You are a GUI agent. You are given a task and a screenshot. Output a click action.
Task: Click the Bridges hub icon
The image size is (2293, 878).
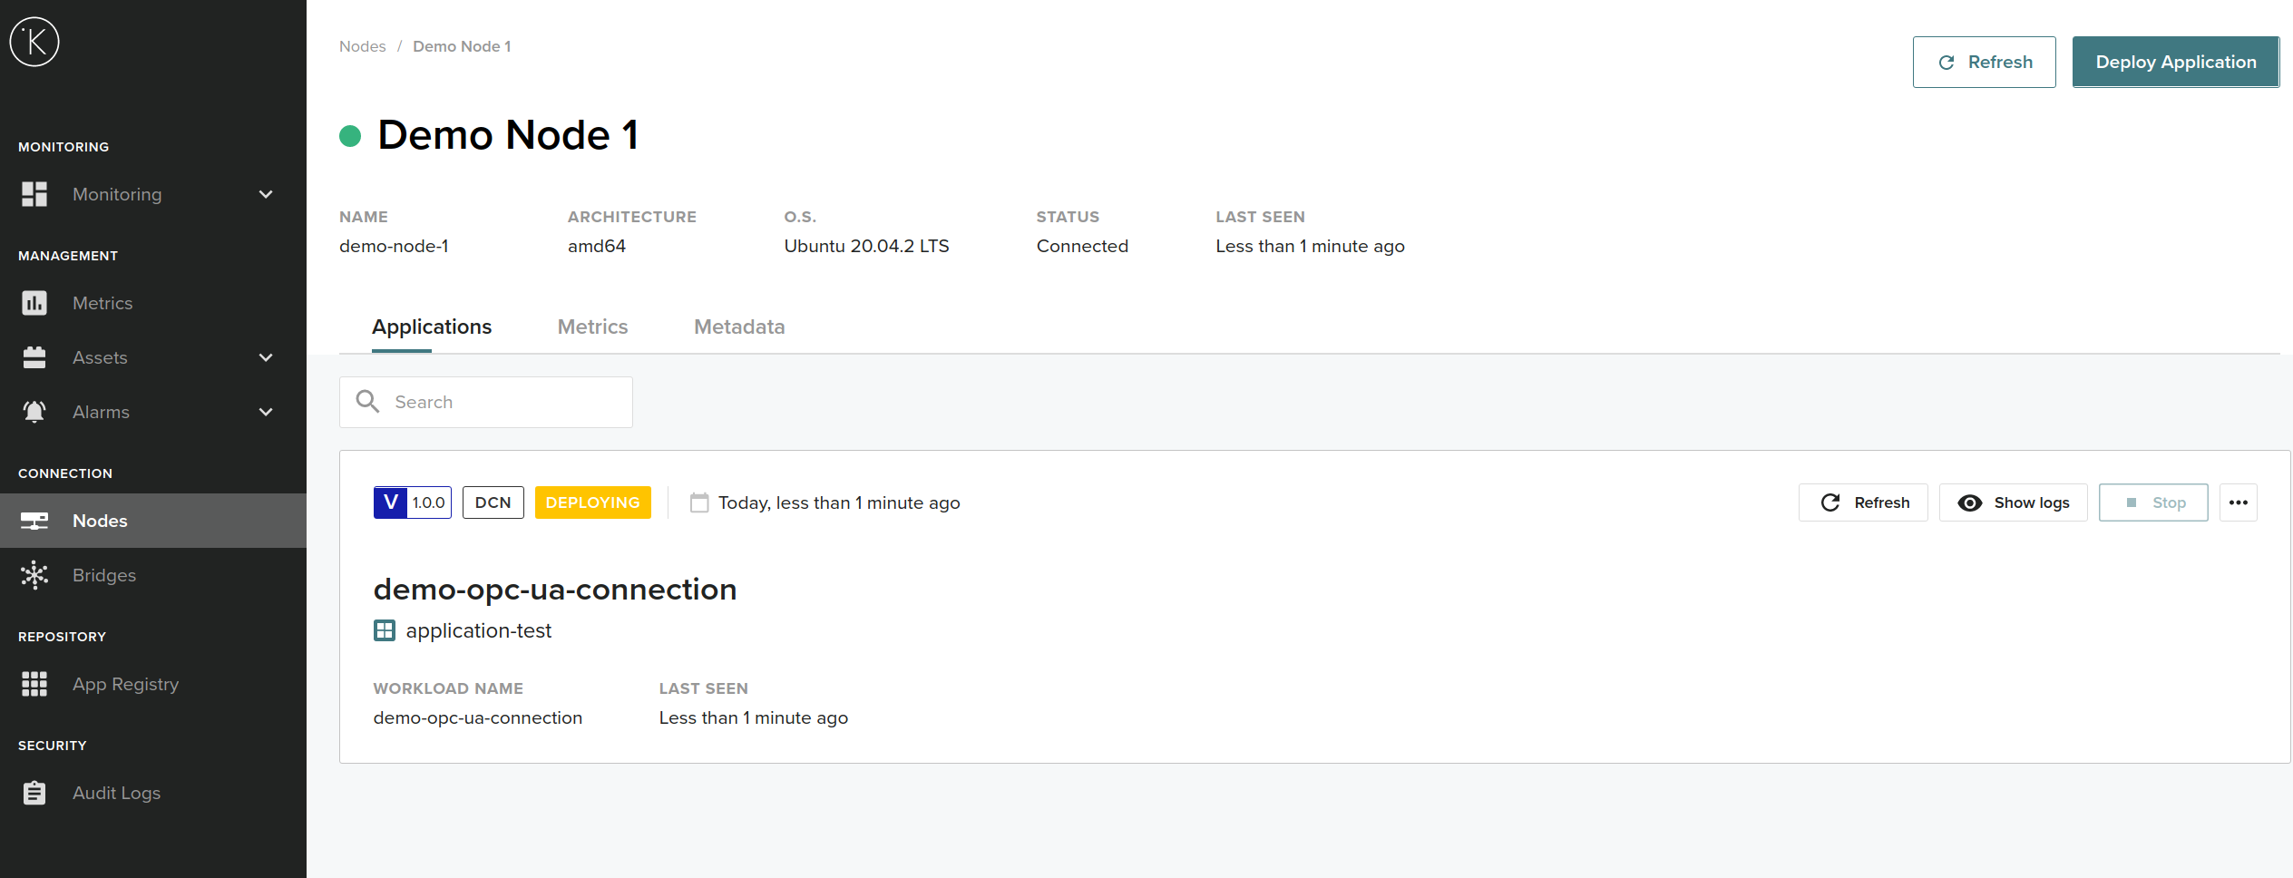click(x=34, y=575)
